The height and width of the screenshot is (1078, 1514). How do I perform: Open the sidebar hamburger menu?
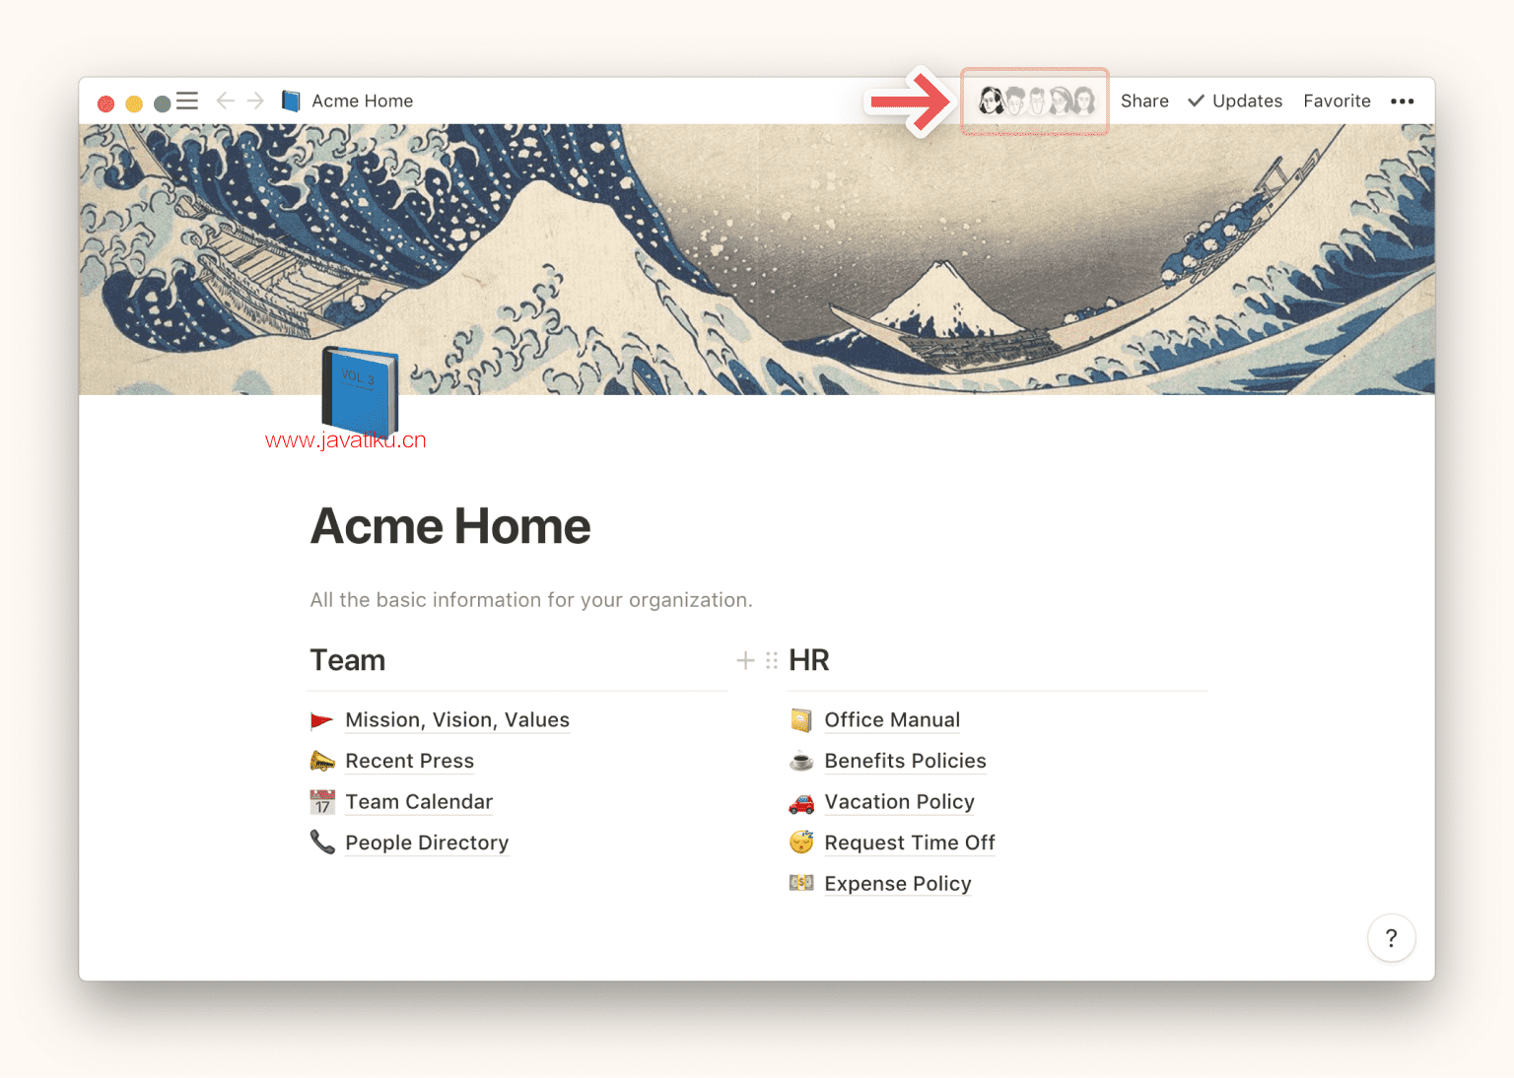pyautogui.click(x=187, y=101)
